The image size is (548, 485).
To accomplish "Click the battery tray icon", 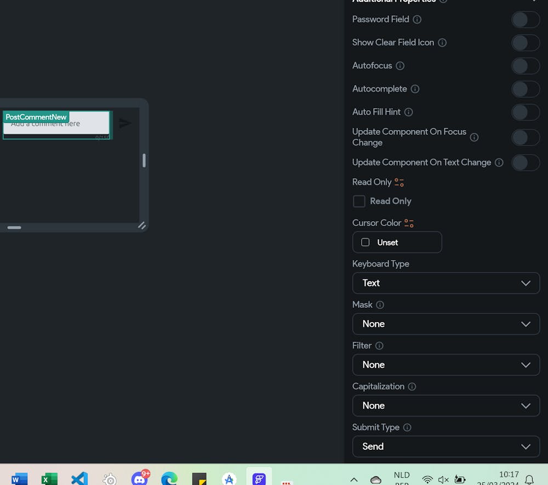I will click(460, 479).
